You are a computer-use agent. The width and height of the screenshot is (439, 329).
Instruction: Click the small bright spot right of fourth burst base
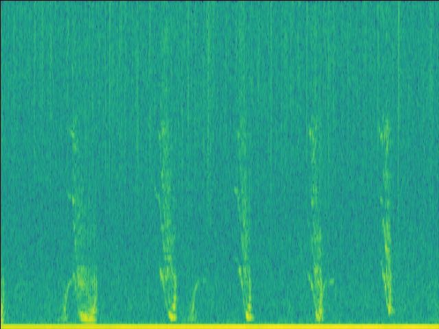tap(330, 281)
